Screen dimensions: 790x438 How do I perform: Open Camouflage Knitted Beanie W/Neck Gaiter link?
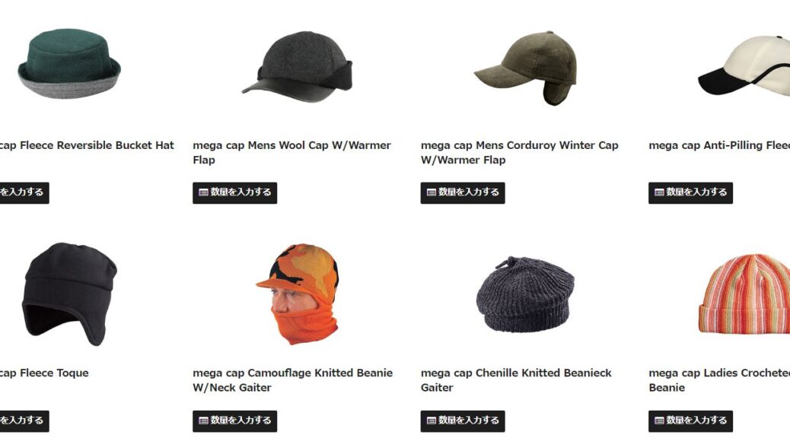[x=293, y=380]
